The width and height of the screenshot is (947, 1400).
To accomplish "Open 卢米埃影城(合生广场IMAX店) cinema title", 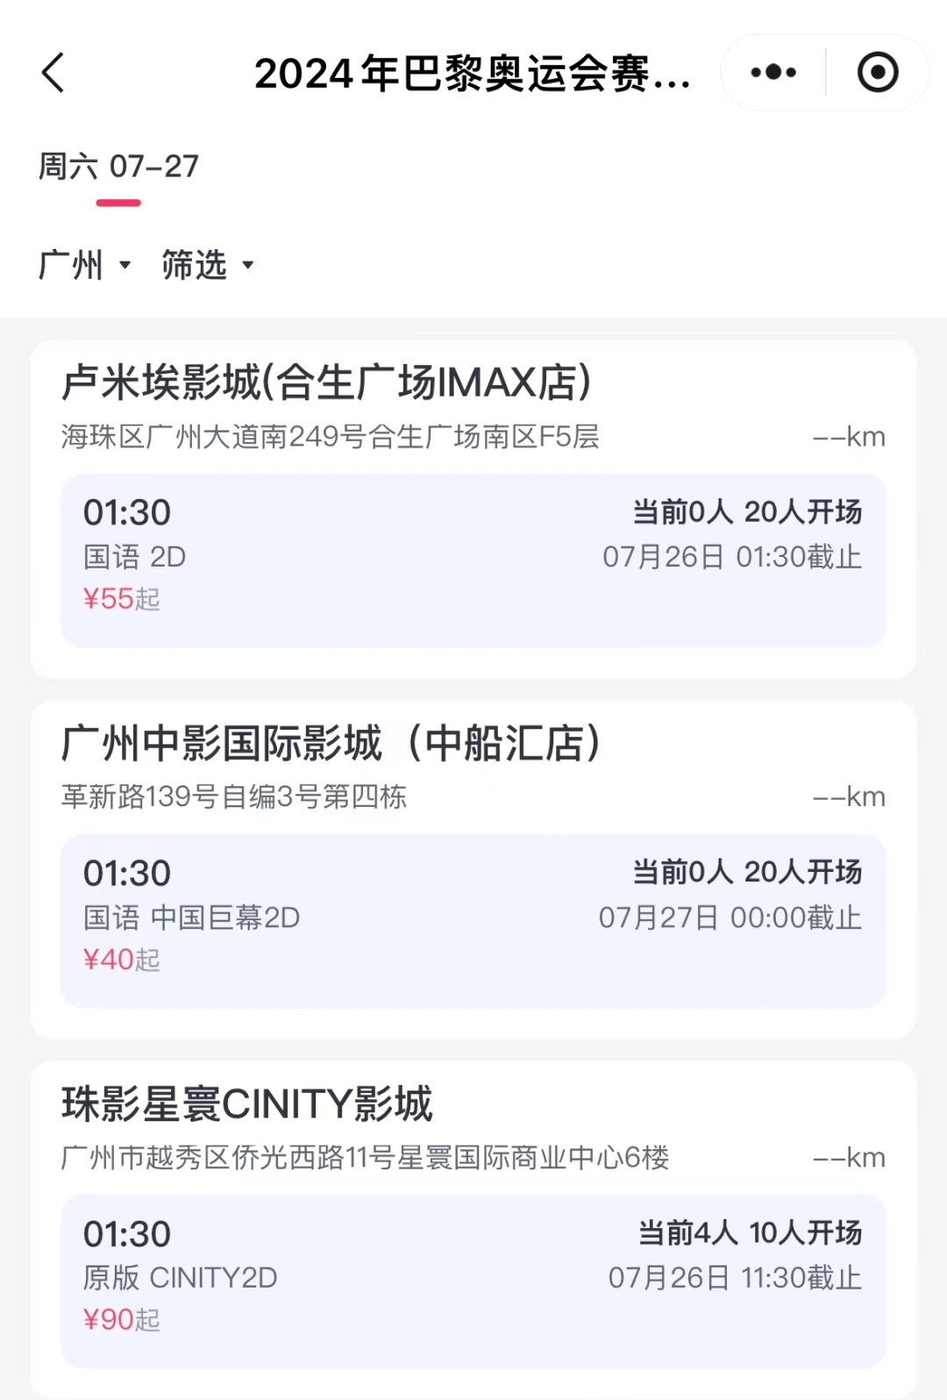I will coord(326,383).
